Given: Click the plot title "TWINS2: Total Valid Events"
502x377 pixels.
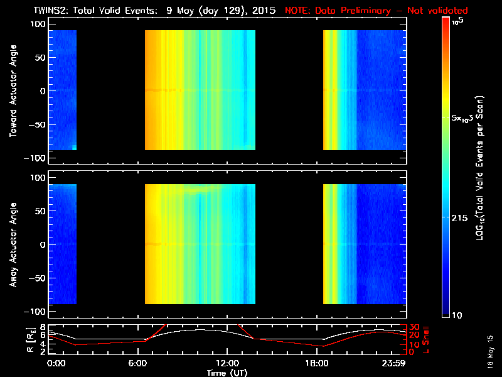Looking at the screenshot, I should pos(95,11).
